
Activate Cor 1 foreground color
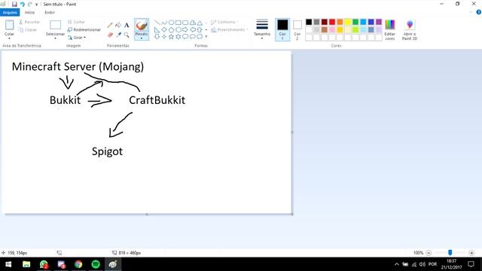click(x=282, y=29)
